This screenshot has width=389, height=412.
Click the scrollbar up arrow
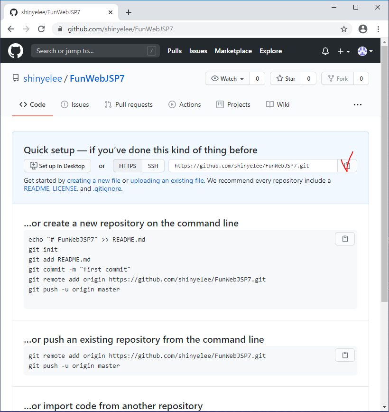coord(385,42)
